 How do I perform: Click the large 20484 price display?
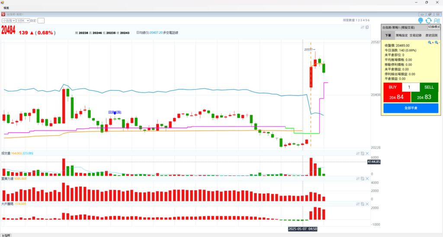click(9, 30)
